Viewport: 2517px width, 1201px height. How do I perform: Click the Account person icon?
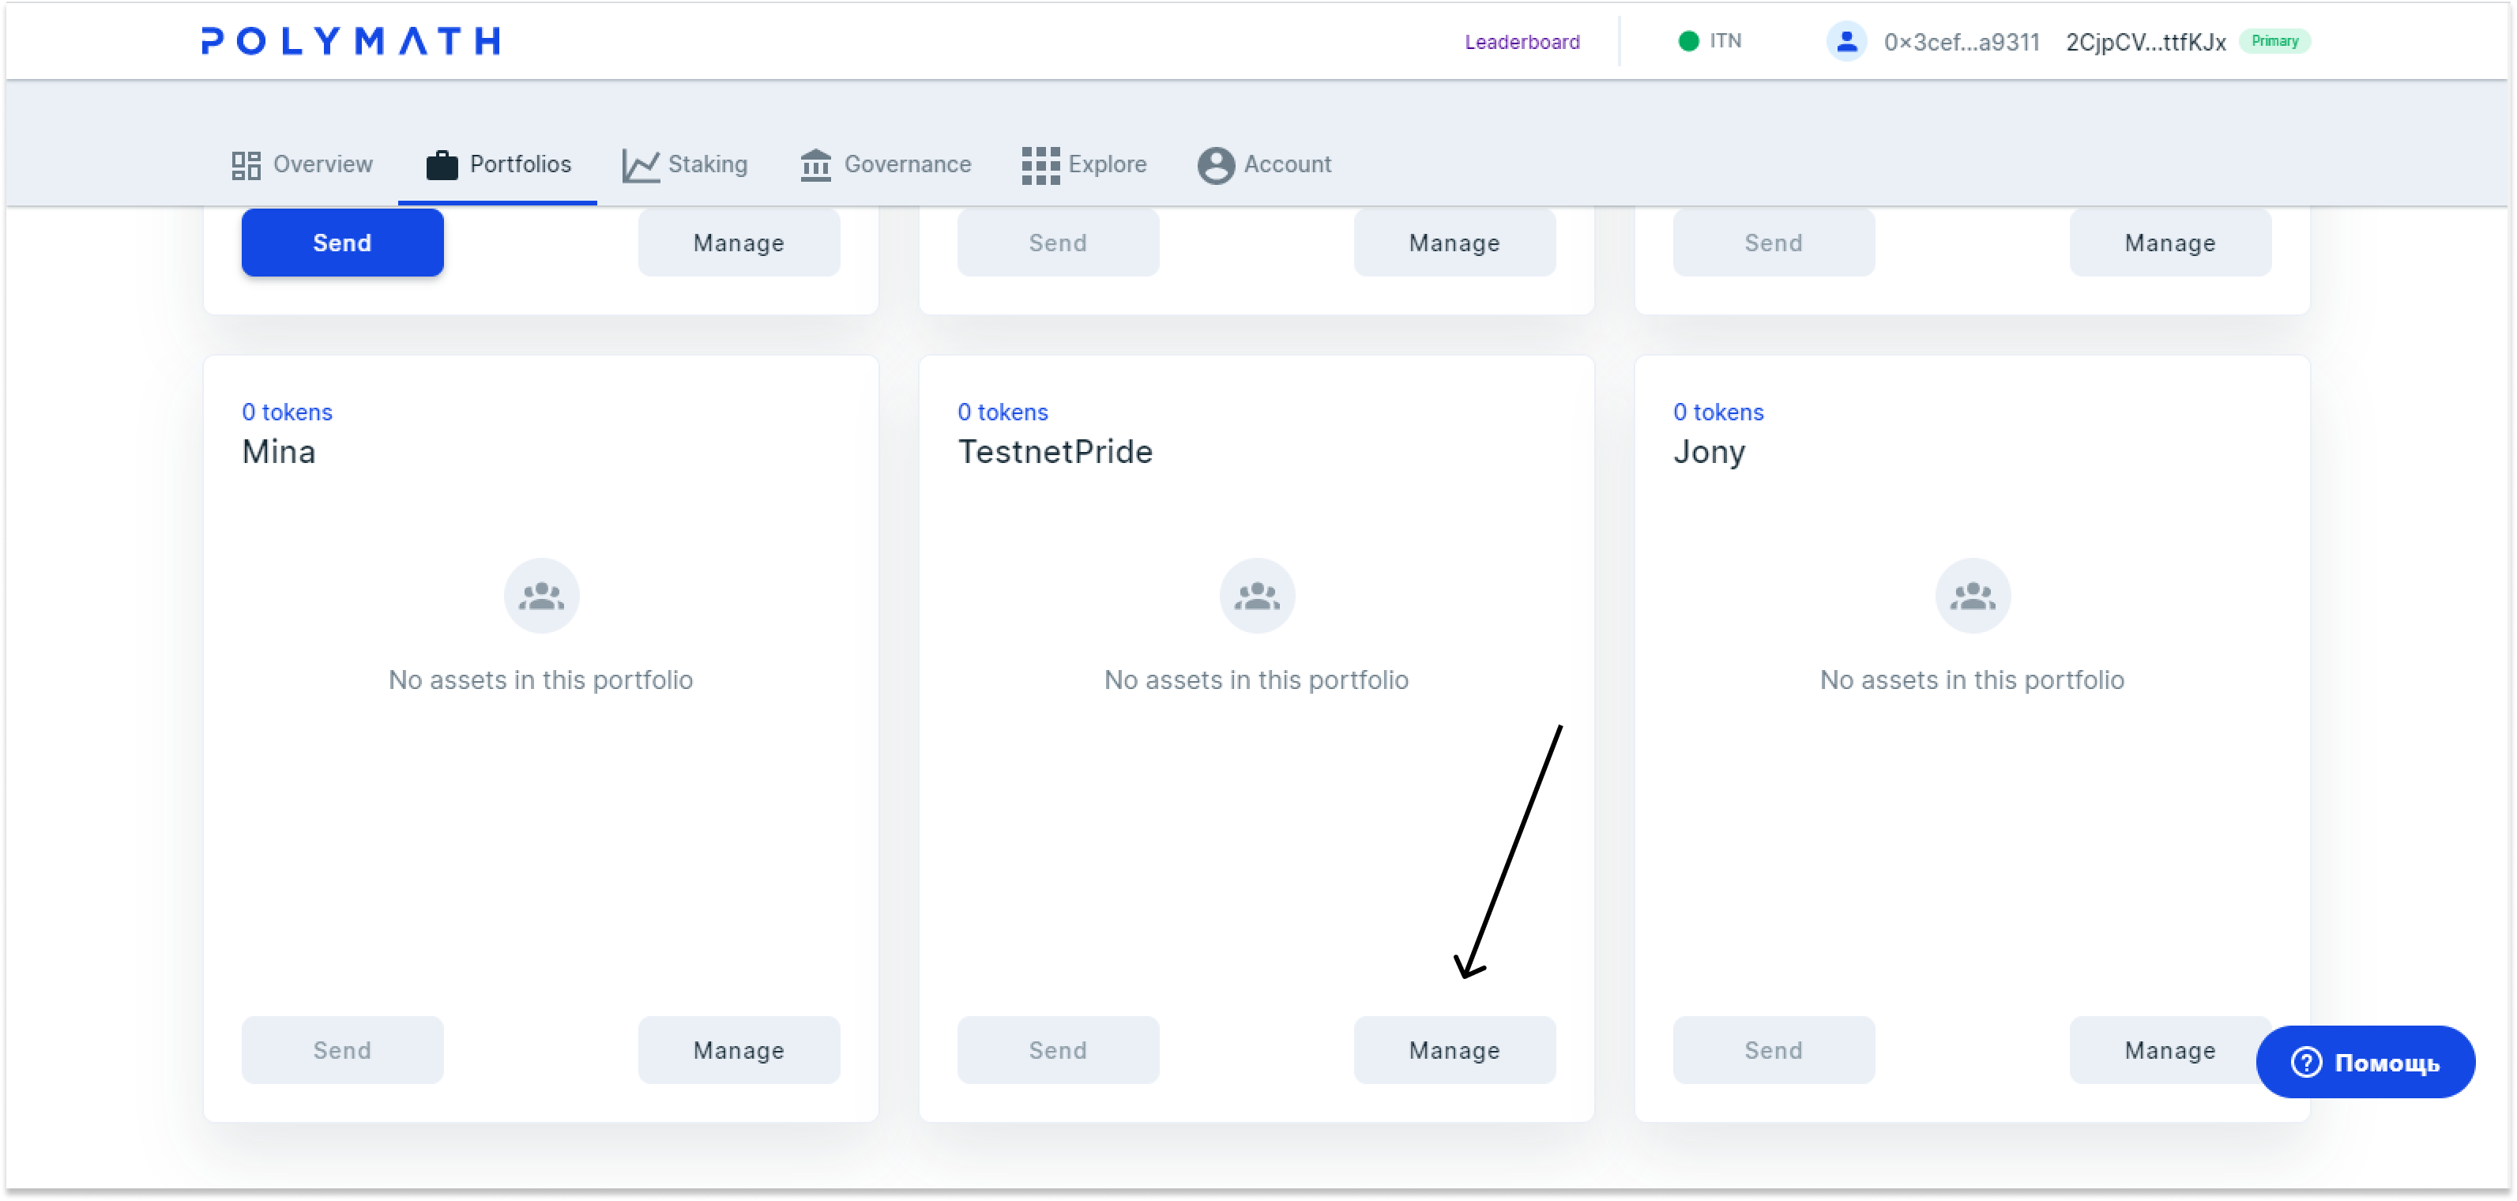point(1216,165)
